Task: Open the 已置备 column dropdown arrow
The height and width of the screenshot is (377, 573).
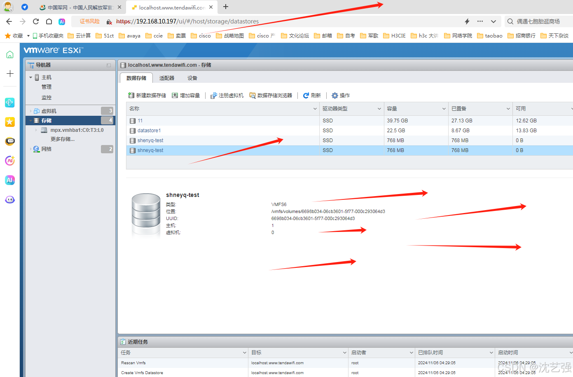Action: click(x=508, y=109)
